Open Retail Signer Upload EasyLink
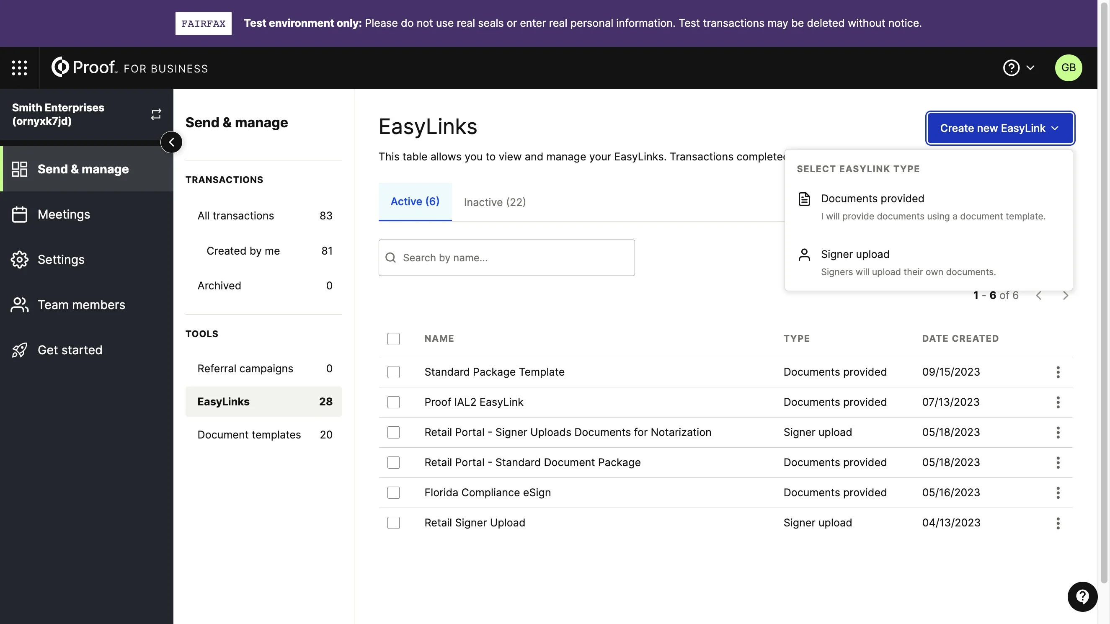 pos(475,523)
